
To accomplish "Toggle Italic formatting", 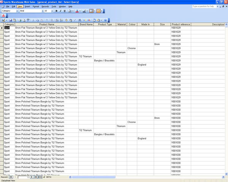I will click(60, 11).
